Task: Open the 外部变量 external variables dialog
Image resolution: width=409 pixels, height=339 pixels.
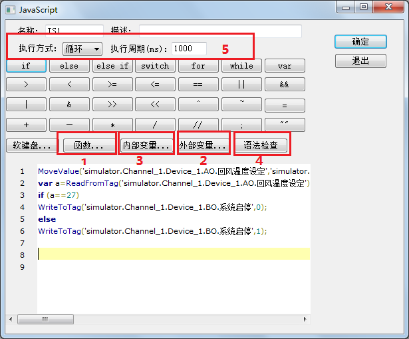Action: (x=204, y=145)
